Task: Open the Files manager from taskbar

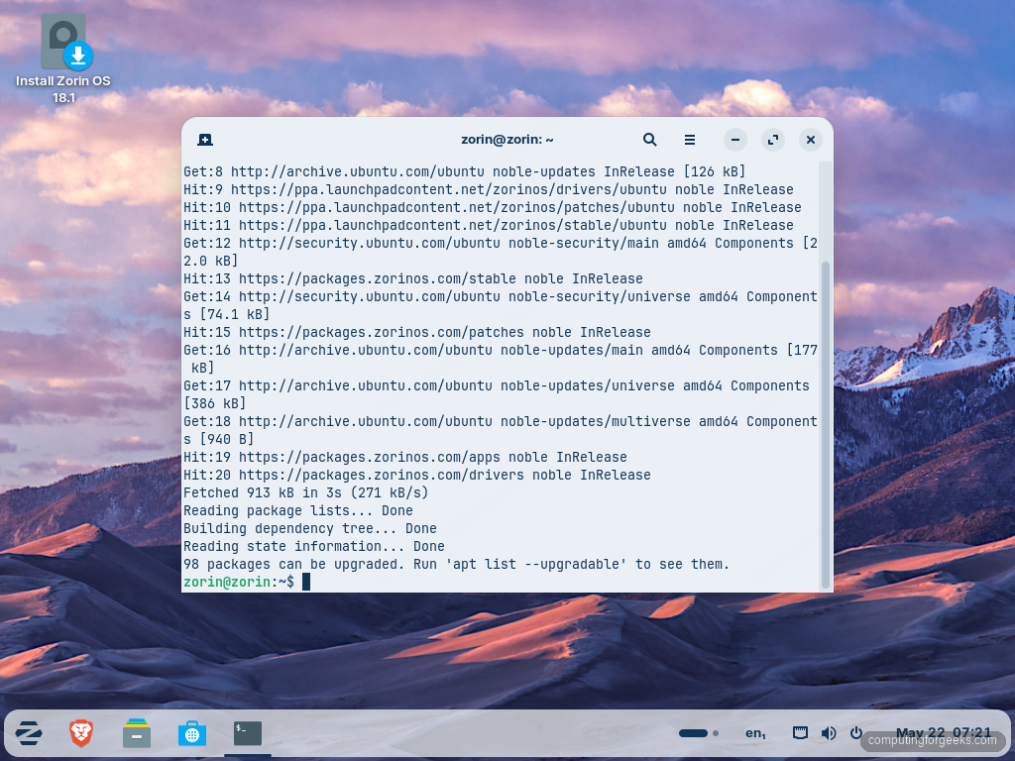Action: [137, 733]
